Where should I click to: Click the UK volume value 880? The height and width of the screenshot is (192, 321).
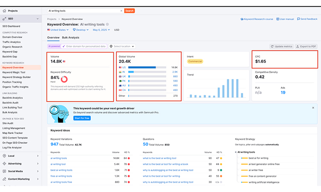pyautogui.click(x=175, y=76)
